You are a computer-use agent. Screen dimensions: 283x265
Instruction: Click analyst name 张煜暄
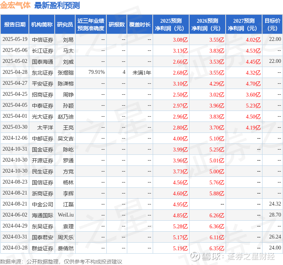pyautogui.click(x=66, y=73)
